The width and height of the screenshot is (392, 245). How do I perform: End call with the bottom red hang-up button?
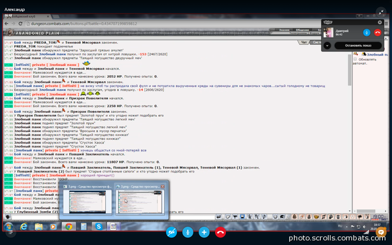pos(220,232)
